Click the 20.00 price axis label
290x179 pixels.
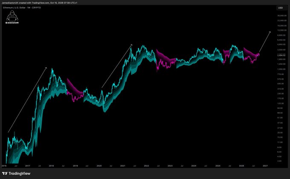[280, 133]
